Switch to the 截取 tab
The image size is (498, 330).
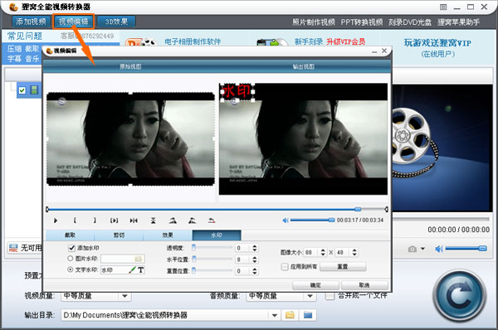pyautogui.click(x=71, y=235)
